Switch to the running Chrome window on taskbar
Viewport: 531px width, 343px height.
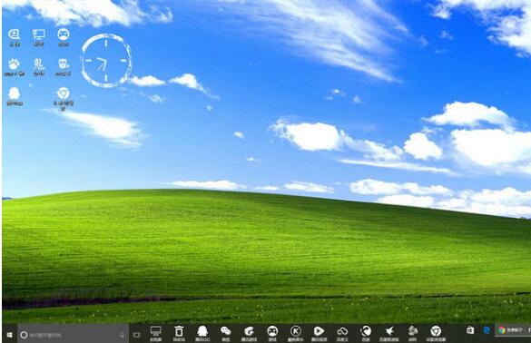point(514,330)
